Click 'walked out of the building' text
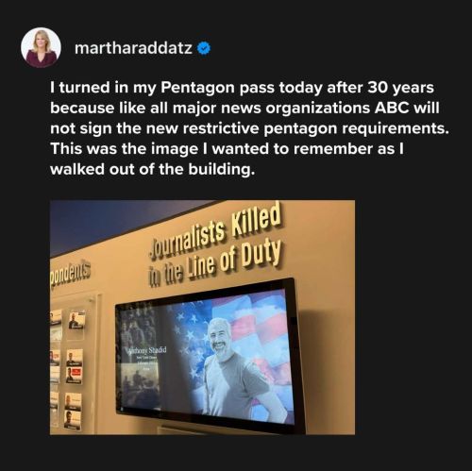This screenshot has height=471, width=472. tap(152, 170)
